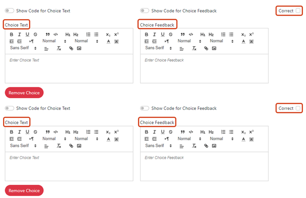Viewport: 306px width, 198px height.
Task: Apply superscript in the top Choice Feedback editor
Action: (x=252, y=34)
